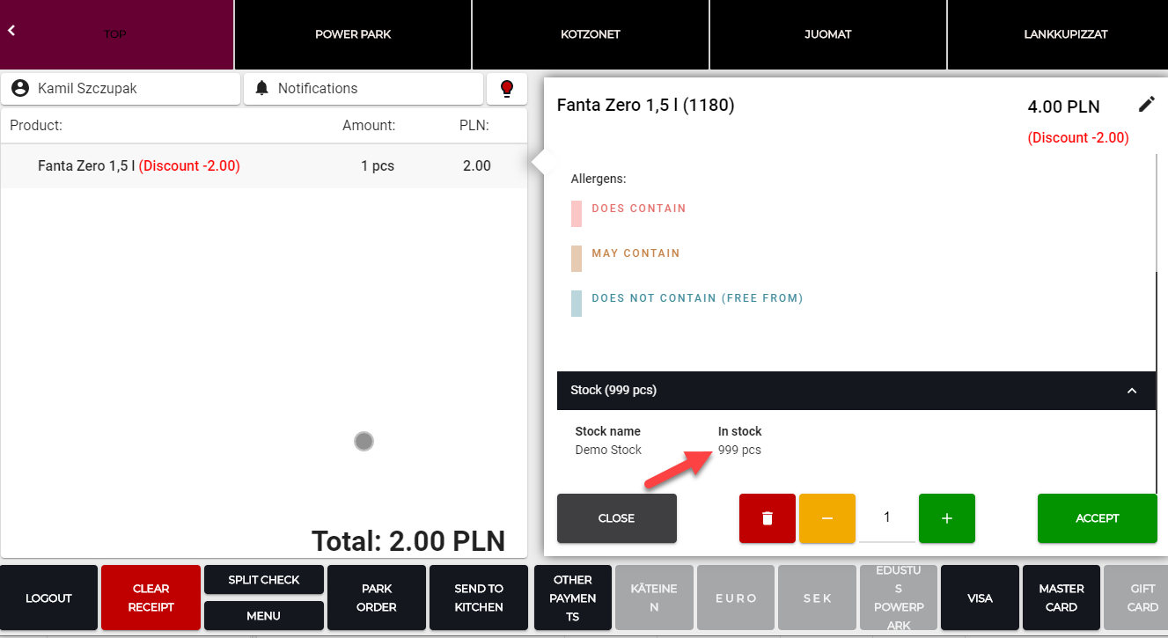The width and height of the screenshot is (1168, 638).
Task: Open Notifications with the bell button
Action: [x=364, y=89]
